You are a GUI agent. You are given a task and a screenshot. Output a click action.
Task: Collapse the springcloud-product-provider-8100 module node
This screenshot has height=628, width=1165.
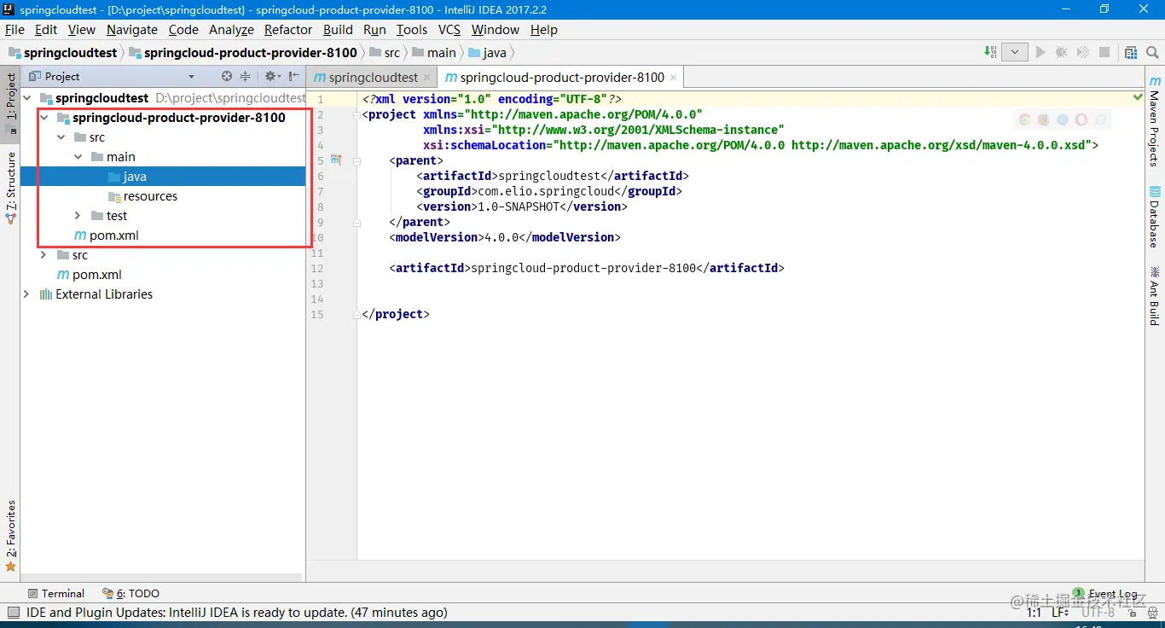click(43, 118)
